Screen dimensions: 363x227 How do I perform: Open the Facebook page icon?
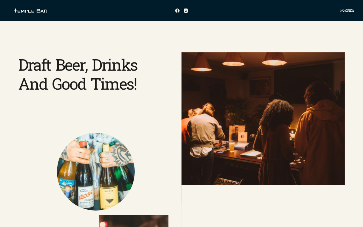click(x=177, y=10)
